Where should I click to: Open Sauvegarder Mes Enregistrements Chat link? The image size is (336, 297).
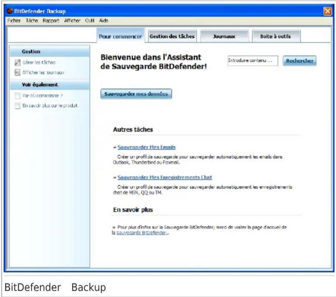click(x=165, y=177)
